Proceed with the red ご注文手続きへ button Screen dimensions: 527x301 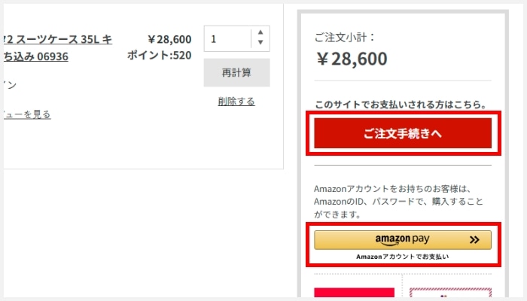(402, 134)
